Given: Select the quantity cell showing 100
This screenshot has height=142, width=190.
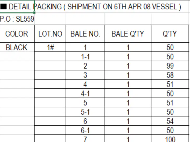Looking at the screenshot, I should coord(170,139).
